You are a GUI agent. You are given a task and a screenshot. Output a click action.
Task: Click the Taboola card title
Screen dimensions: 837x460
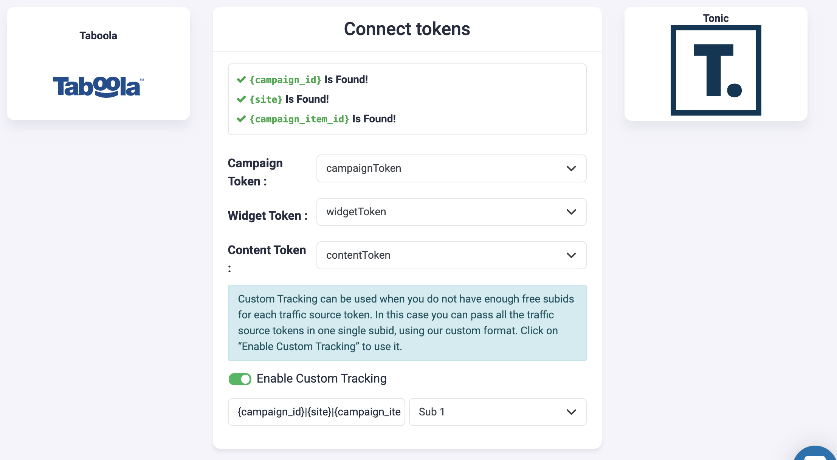(98, 36)
